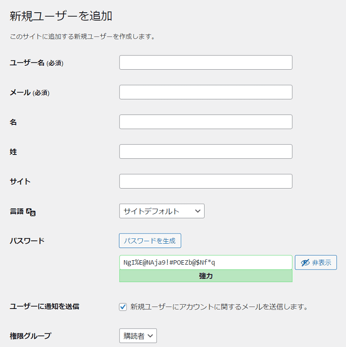Click the crossed-eye icon in 非表示 button

(305, 263)
